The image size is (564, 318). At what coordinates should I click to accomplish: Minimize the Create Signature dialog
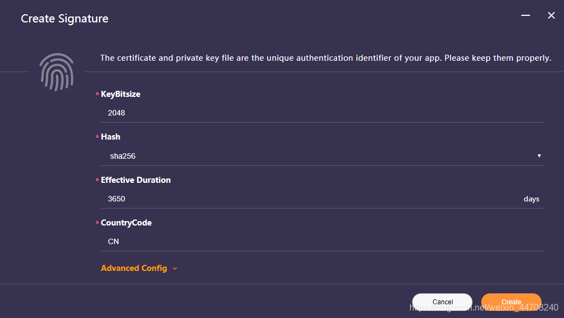[526, 16]
